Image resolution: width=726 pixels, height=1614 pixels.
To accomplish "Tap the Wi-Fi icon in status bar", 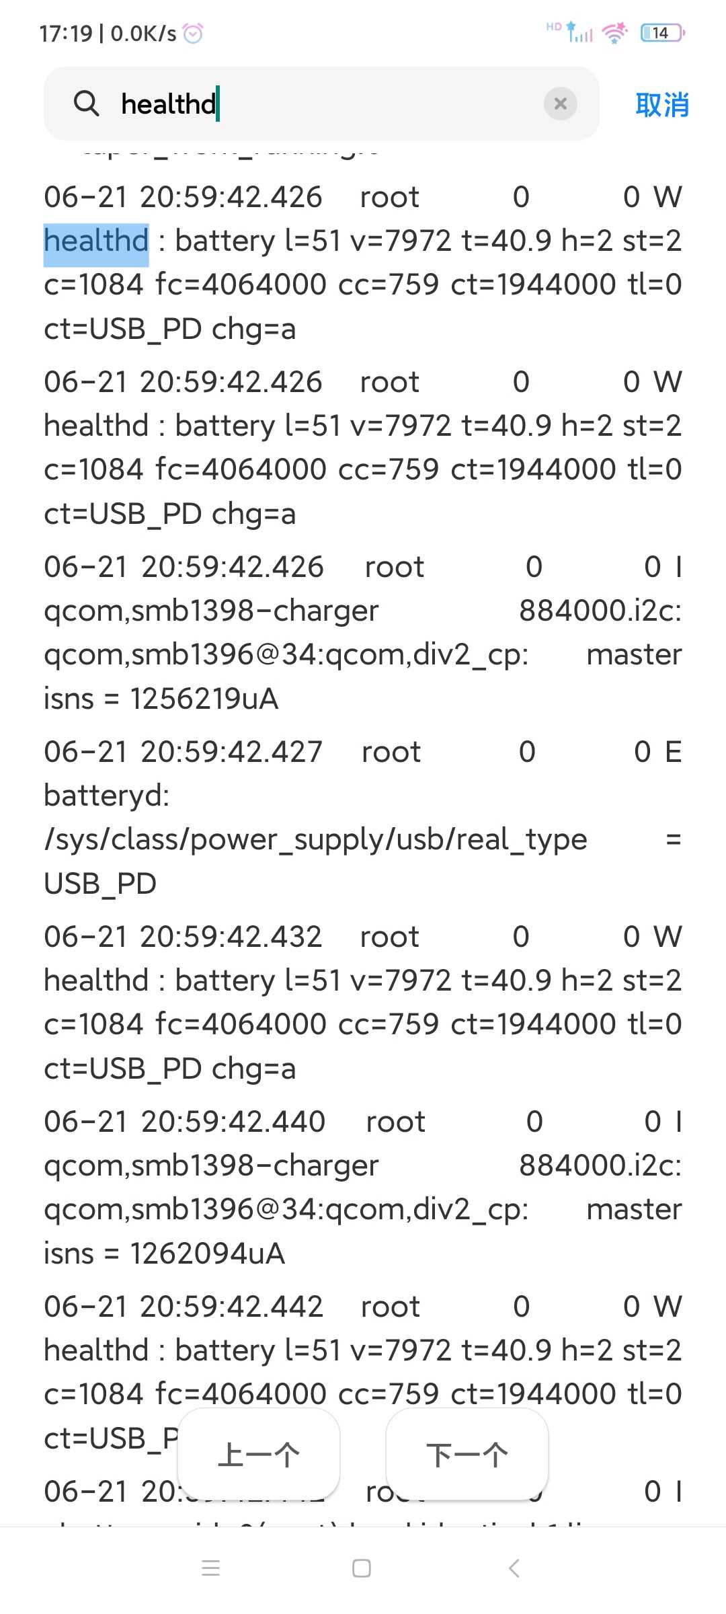I will click(615, 32).
